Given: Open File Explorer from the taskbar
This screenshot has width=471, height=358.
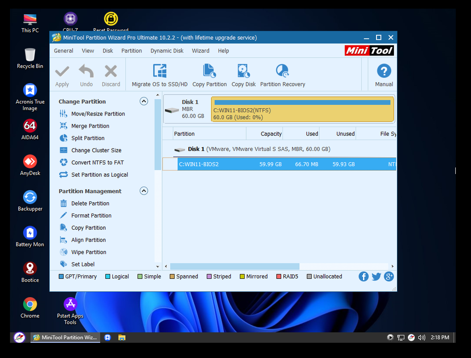Looking at the screenshot, I should coord(122,337).
